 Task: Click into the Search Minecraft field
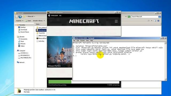click(145, 17)
